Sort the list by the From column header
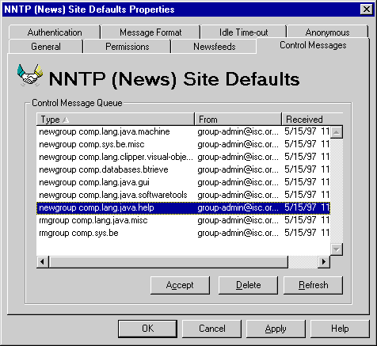 click(238, 120)
